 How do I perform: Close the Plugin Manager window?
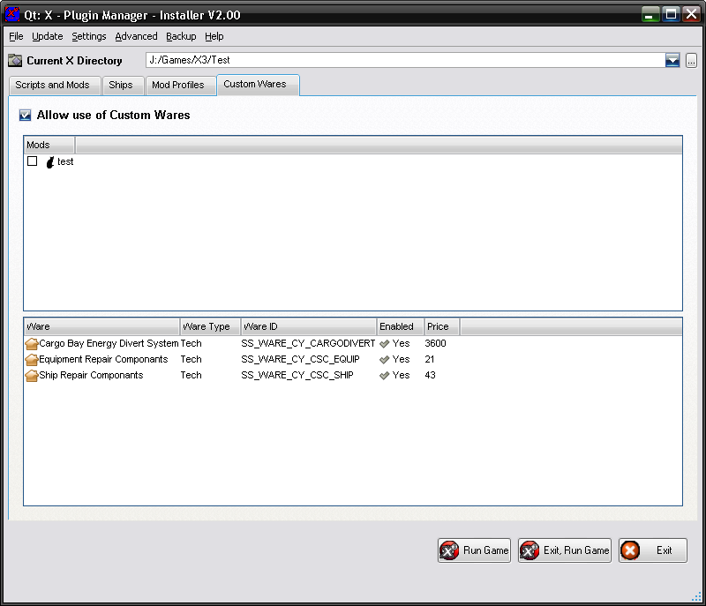[x=691, y=14]
